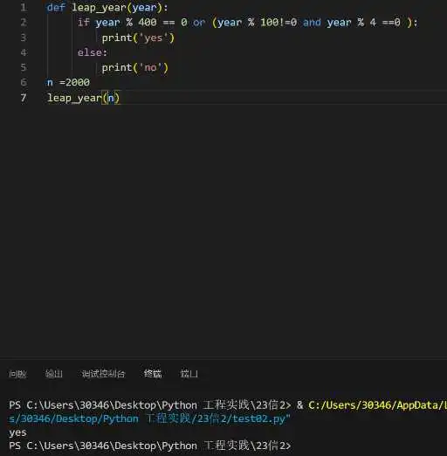Image resolution: width=447 pixels, height=456 pixels.
Task: Switch to the 问题 panel tab
Action: [17, 374]
